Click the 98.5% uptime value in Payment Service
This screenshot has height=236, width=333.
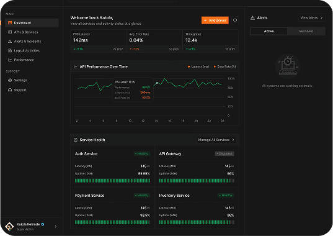145,216
